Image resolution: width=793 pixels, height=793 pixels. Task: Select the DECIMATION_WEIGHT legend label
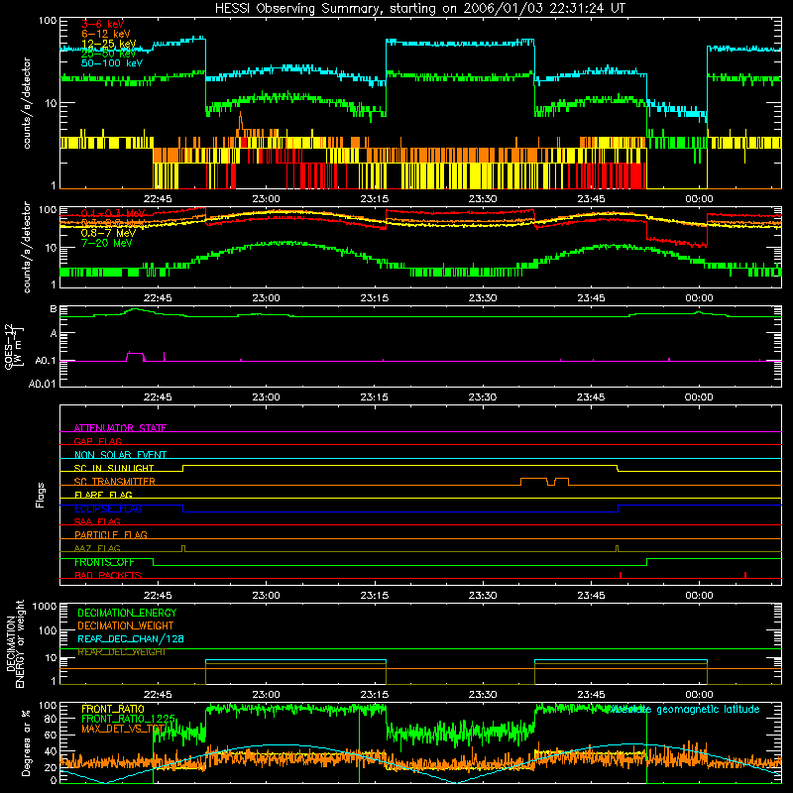click(x=126, y=625)
